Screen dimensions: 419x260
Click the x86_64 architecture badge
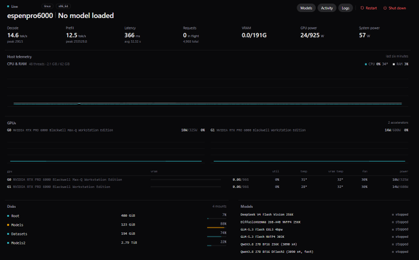click(x=63, y=6)
